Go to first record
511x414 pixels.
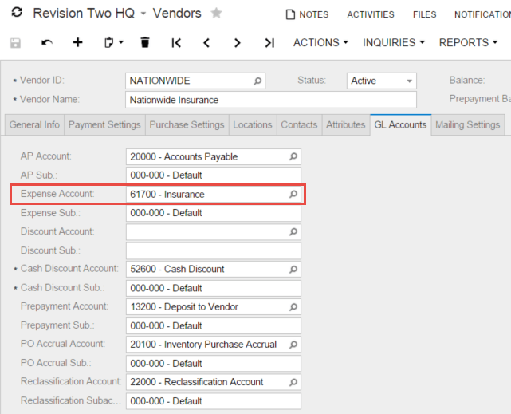[x=176, y=43]
